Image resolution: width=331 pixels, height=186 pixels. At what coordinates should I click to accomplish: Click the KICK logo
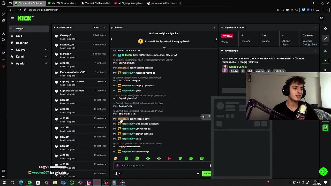26,18
